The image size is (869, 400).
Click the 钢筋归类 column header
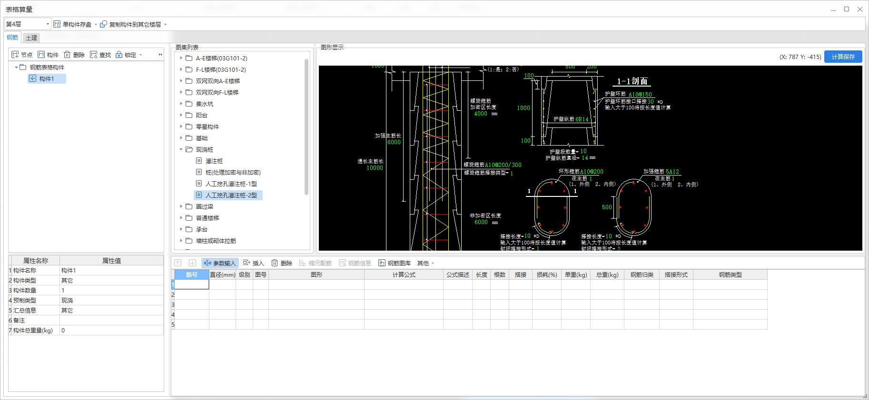[642, 274]
